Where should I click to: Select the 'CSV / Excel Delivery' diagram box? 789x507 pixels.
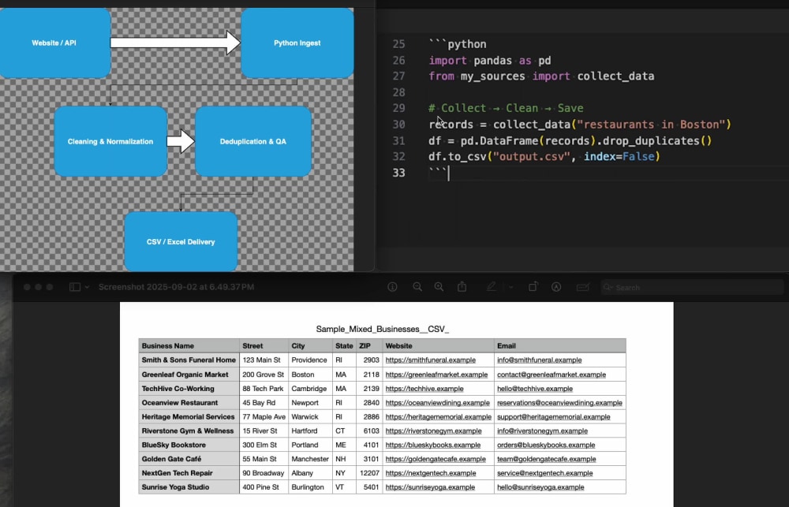181,242
